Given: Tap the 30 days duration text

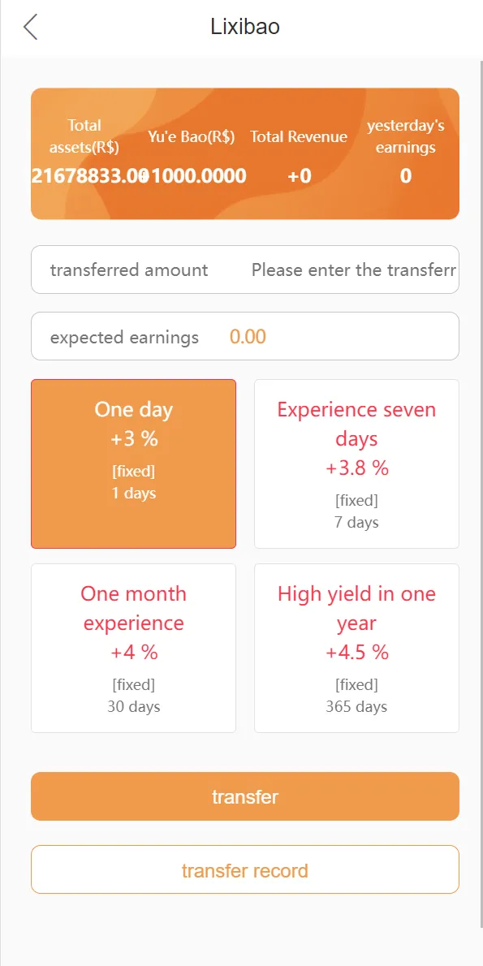Looking at the screenshot, I should coord(134,706).
